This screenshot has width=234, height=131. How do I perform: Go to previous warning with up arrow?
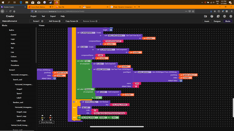tap(42, 115)
